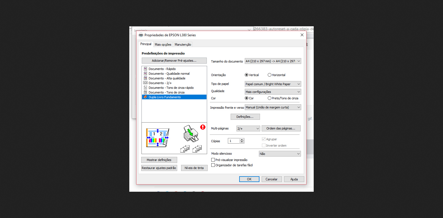Click the icon beside Documento - Alta qualidade
Viewport: 443px width, 218px height.
coord(145,78)
